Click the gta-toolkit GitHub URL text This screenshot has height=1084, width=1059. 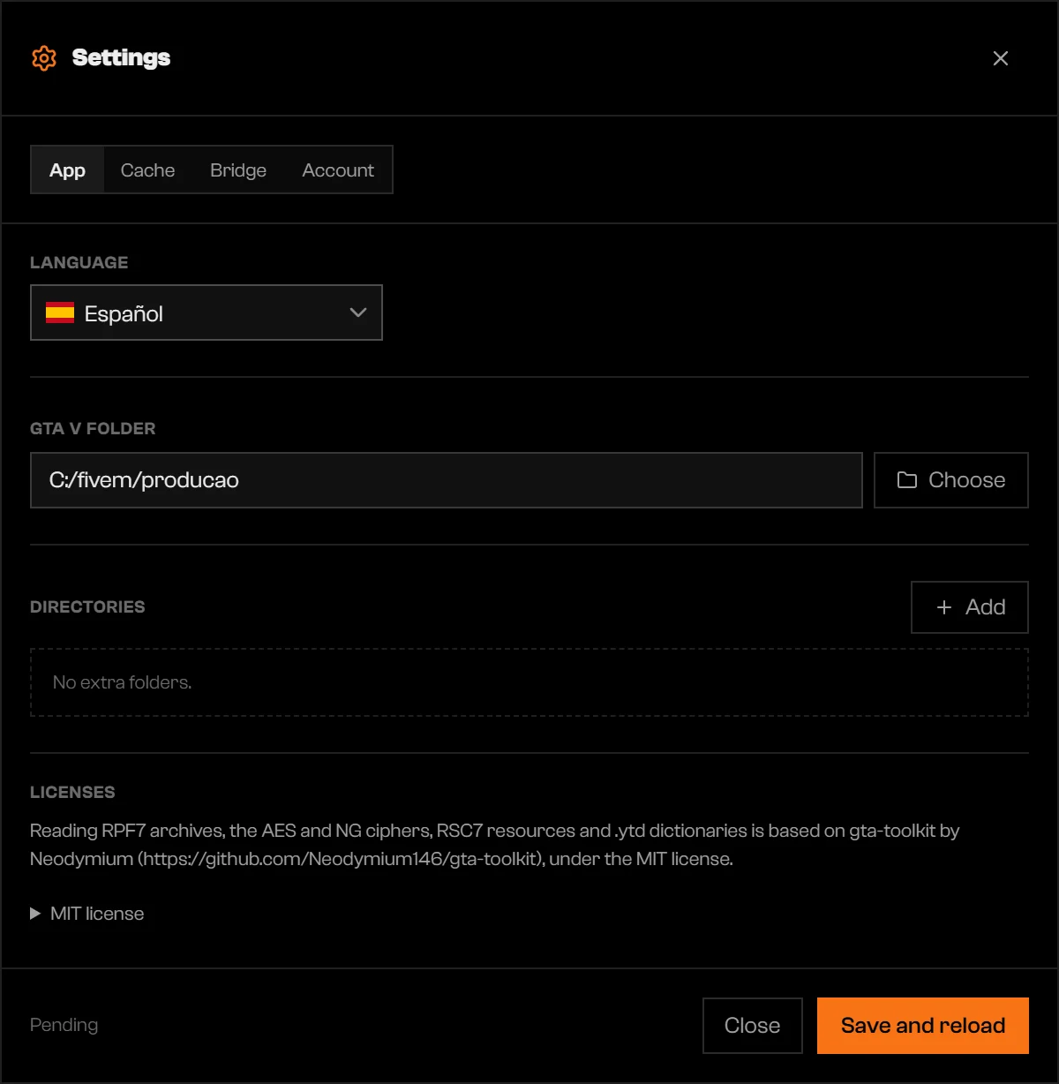click(x=340, y=859)
